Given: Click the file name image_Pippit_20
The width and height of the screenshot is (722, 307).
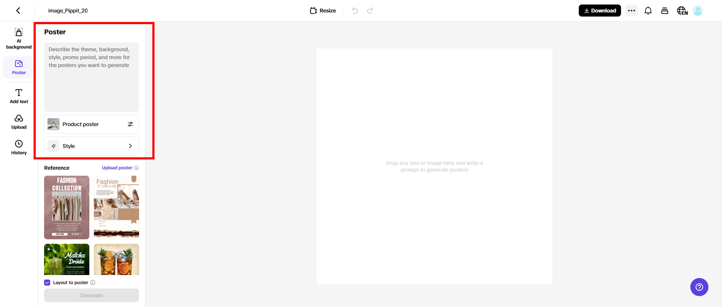Looking at the screenshot, I should coord(68,10).
